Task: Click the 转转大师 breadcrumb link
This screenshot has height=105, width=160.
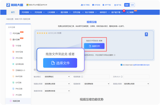Action: coord(18,19)
